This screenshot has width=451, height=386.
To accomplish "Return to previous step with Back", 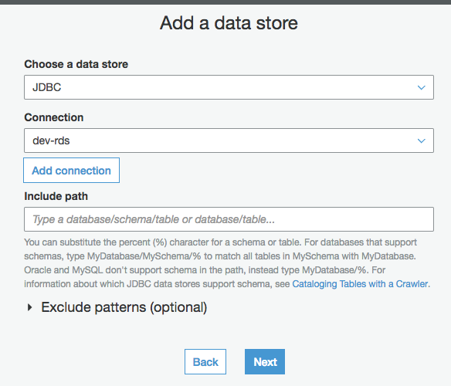I will tap(205, 362).
